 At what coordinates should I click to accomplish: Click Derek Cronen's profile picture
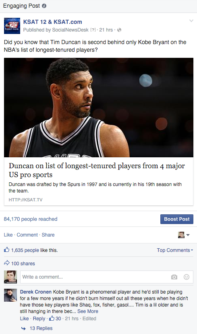(x=10, y=295)
